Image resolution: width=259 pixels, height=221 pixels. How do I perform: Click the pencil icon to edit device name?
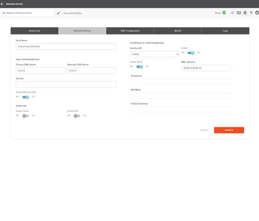coord(58,13)
